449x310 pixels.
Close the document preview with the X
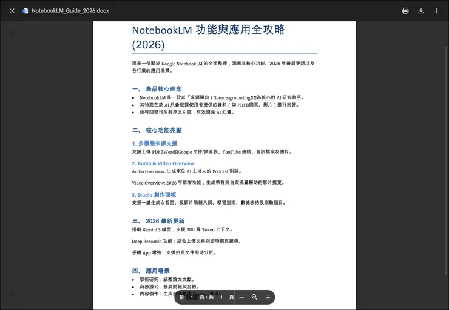12,11
